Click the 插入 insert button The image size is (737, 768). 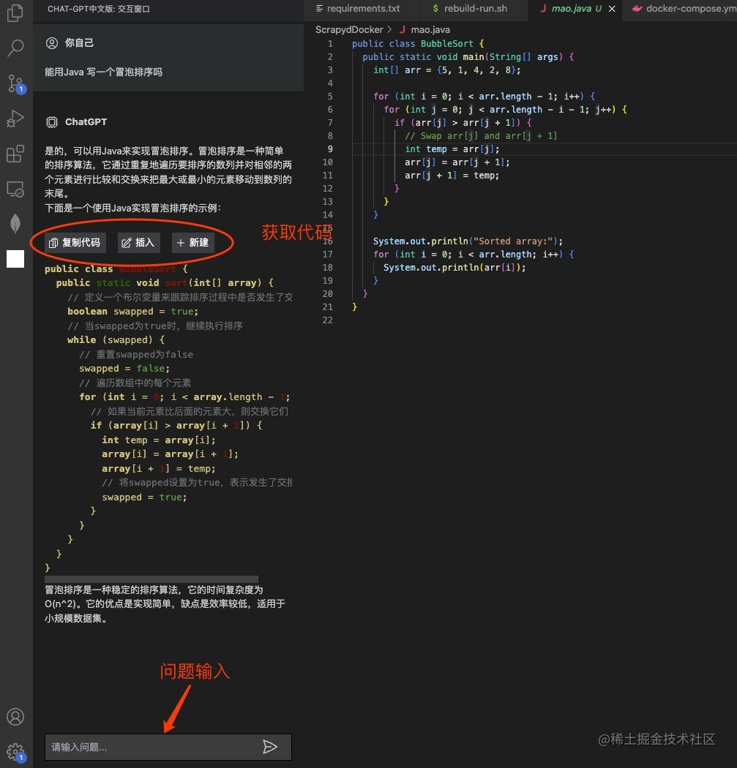pos(139,242)
